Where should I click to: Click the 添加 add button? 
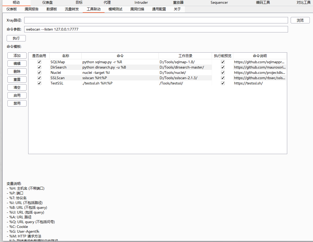pyautogui.click(x=17, y=56)
